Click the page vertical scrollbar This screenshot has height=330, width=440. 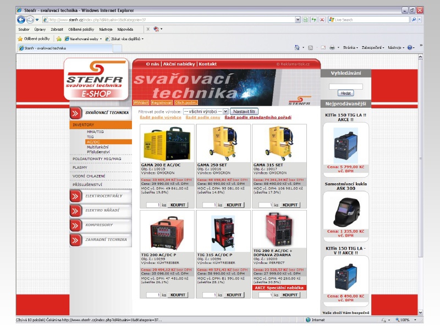pyautogui.click(x=420, y=184)
